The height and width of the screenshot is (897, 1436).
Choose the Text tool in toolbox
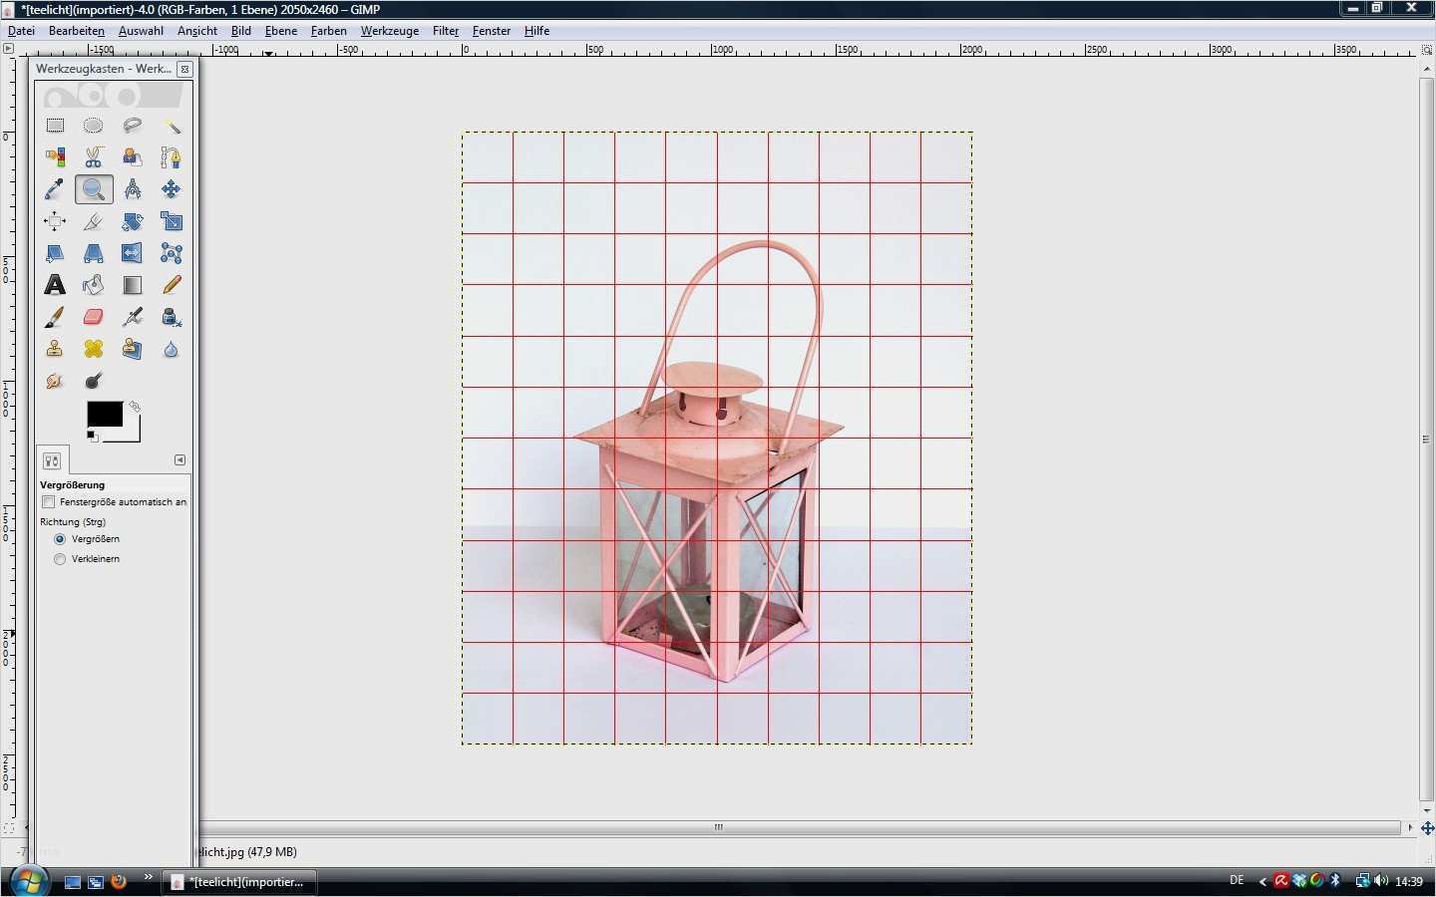coord(55,285)
